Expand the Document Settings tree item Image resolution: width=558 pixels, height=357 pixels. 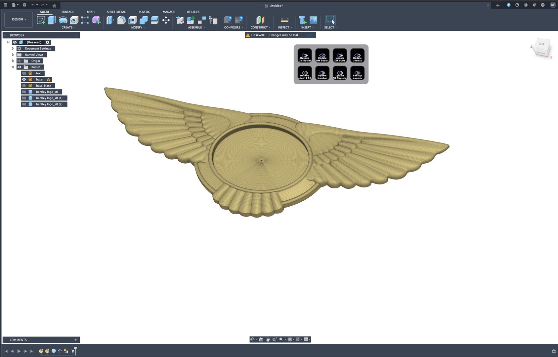(13, 48)
